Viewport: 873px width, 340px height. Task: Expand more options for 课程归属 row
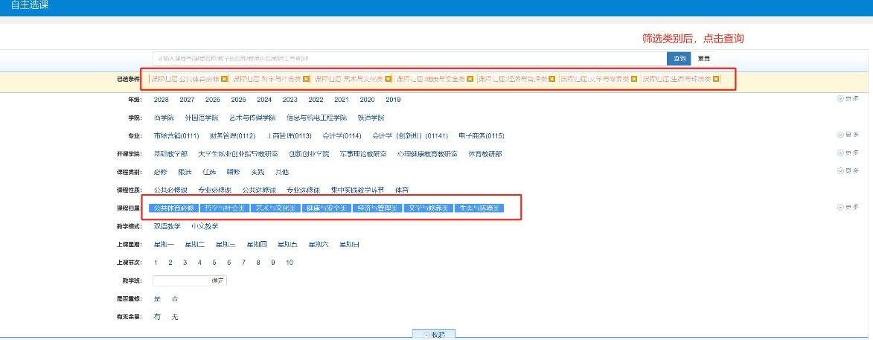[848, 208]
